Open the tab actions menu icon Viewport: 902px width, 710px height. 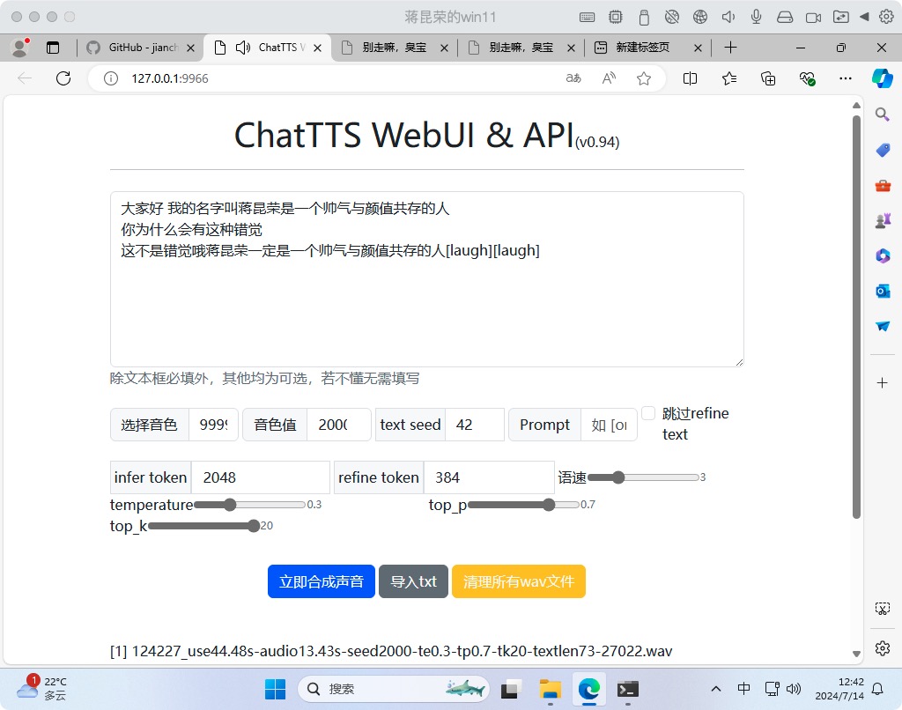pyautogui.click(x=53, y=48)
